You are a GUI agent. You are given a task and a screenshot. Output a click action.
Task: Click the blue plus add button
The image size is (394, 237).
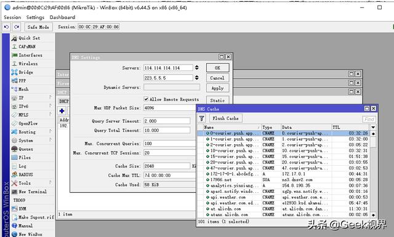pyautogui.click(x=62, y=111)
